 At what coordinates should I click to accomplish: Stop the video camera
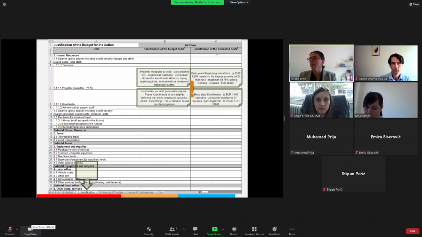pyautogui.click(x=30, y=230)
